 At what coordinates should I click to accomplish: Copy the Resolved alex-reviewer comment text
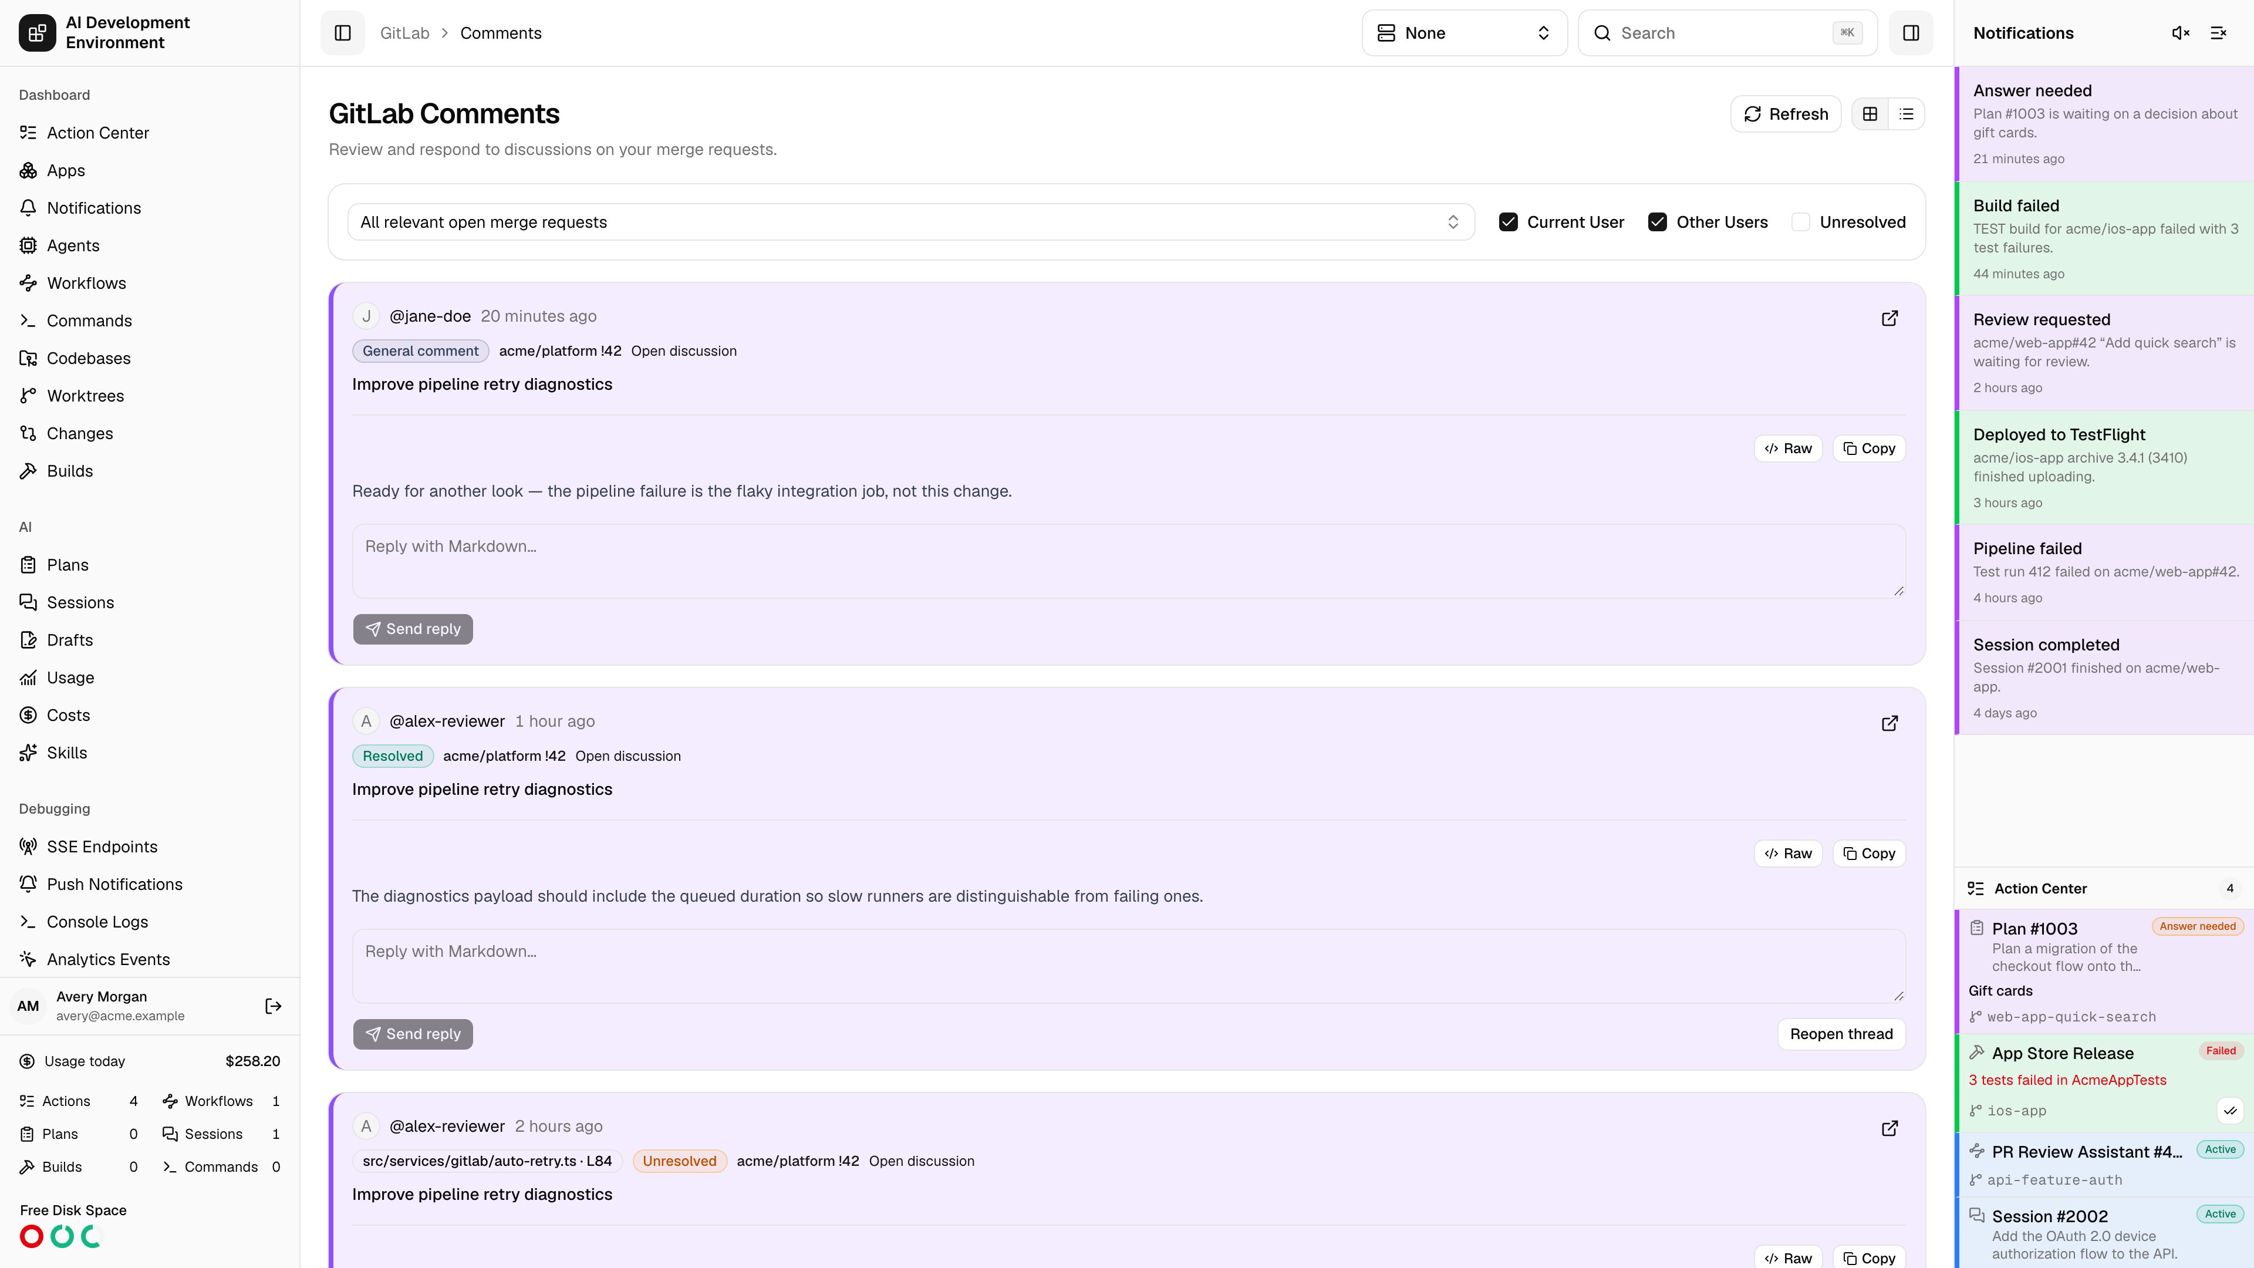click(x=1868, y=854)
